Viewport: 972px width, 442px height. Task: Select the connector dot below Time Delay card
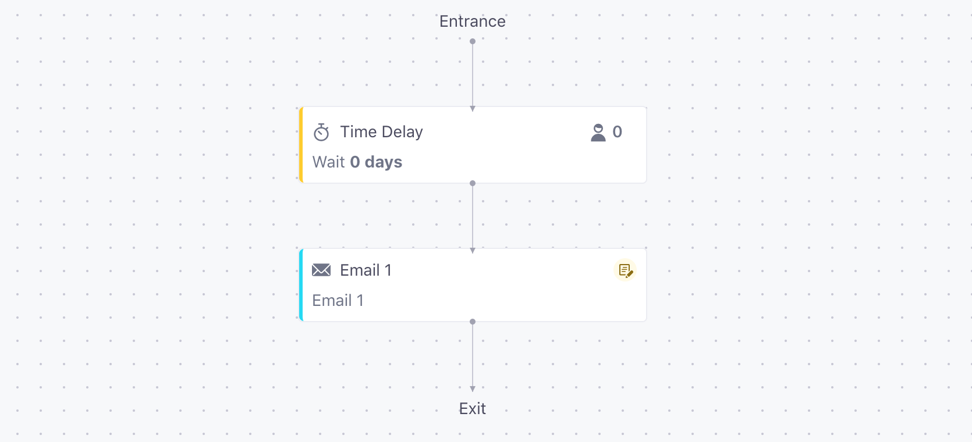pos(473,183)
